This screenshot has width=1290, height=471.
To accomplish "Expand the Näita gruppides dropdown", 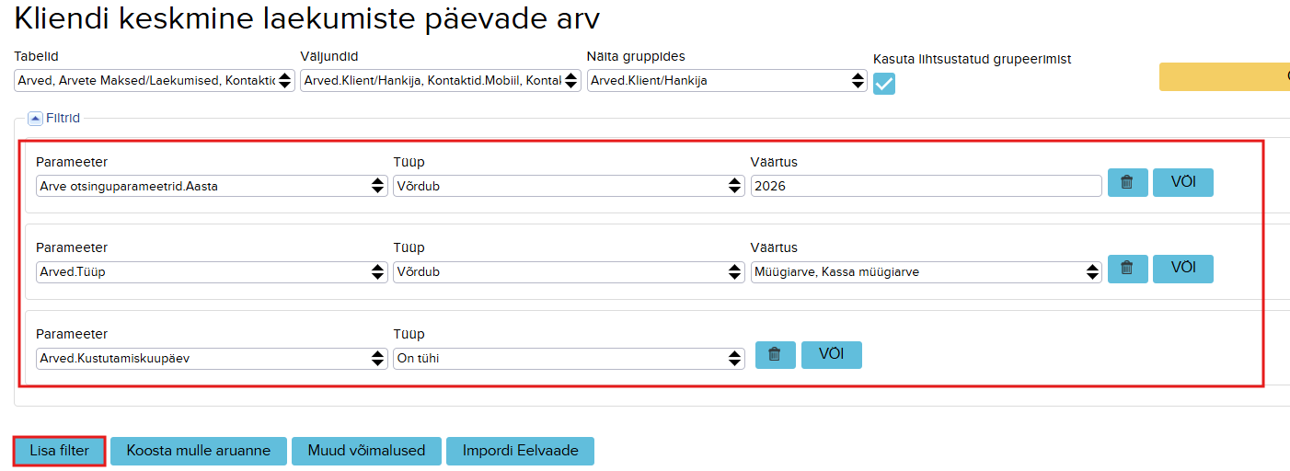I will tap(727, 81).
